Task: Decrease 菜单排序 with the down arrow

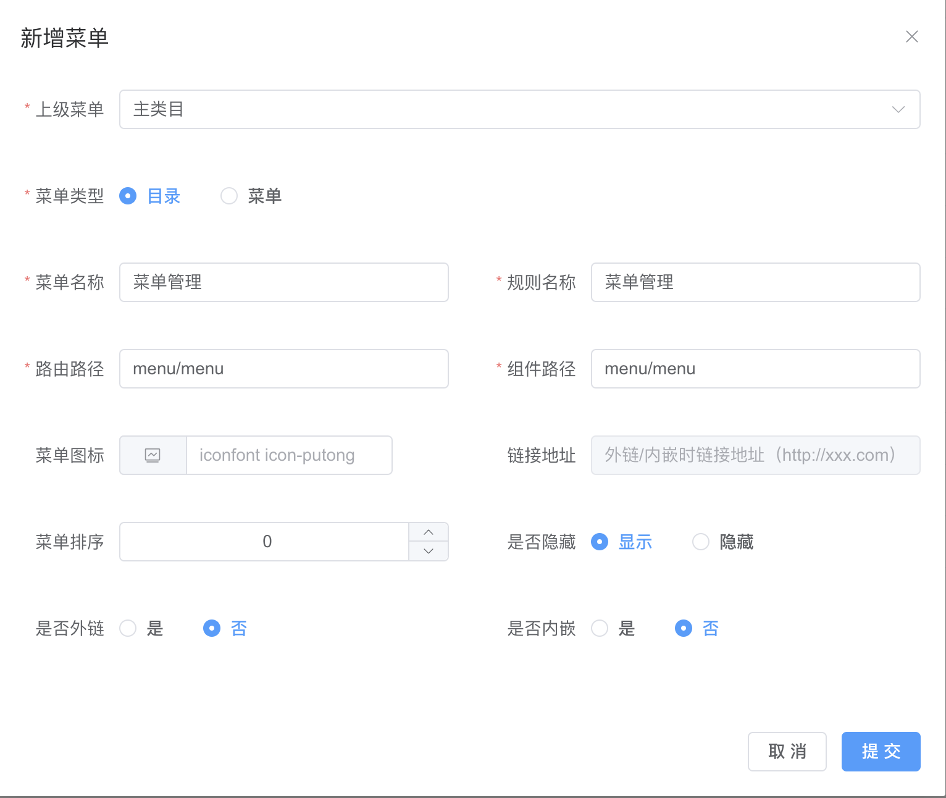Action: tap(429, 551)
